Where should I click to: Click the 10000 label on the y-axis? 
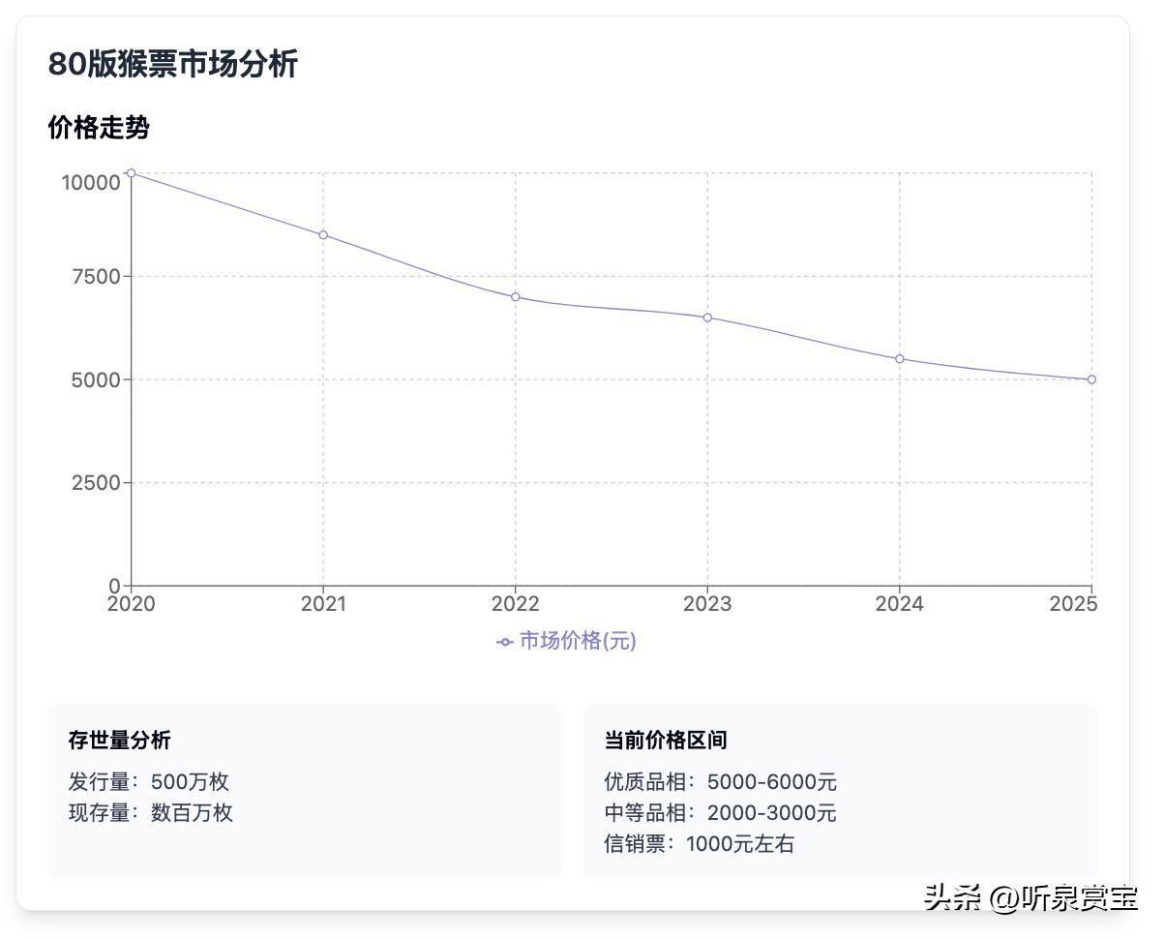point(91,182)
